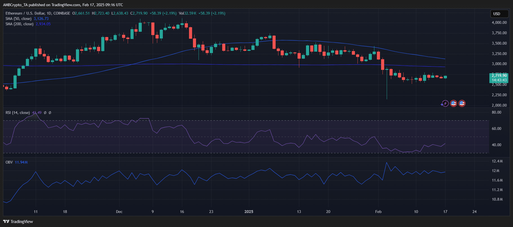Screen dimensions: 513x227
Task: Click the OBV indicator label
Action: pos(9,162)
